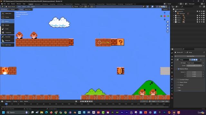Adjust the Factor Z value field
The image size is (206, 115).
click(194, 76)
